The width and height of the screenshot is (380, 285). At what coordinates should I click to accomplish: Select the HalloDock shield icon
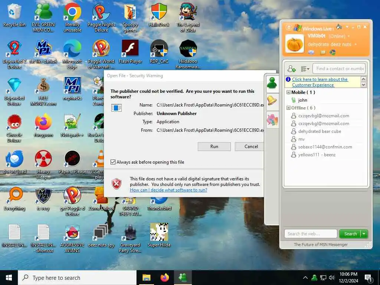[x=159, y=15]
